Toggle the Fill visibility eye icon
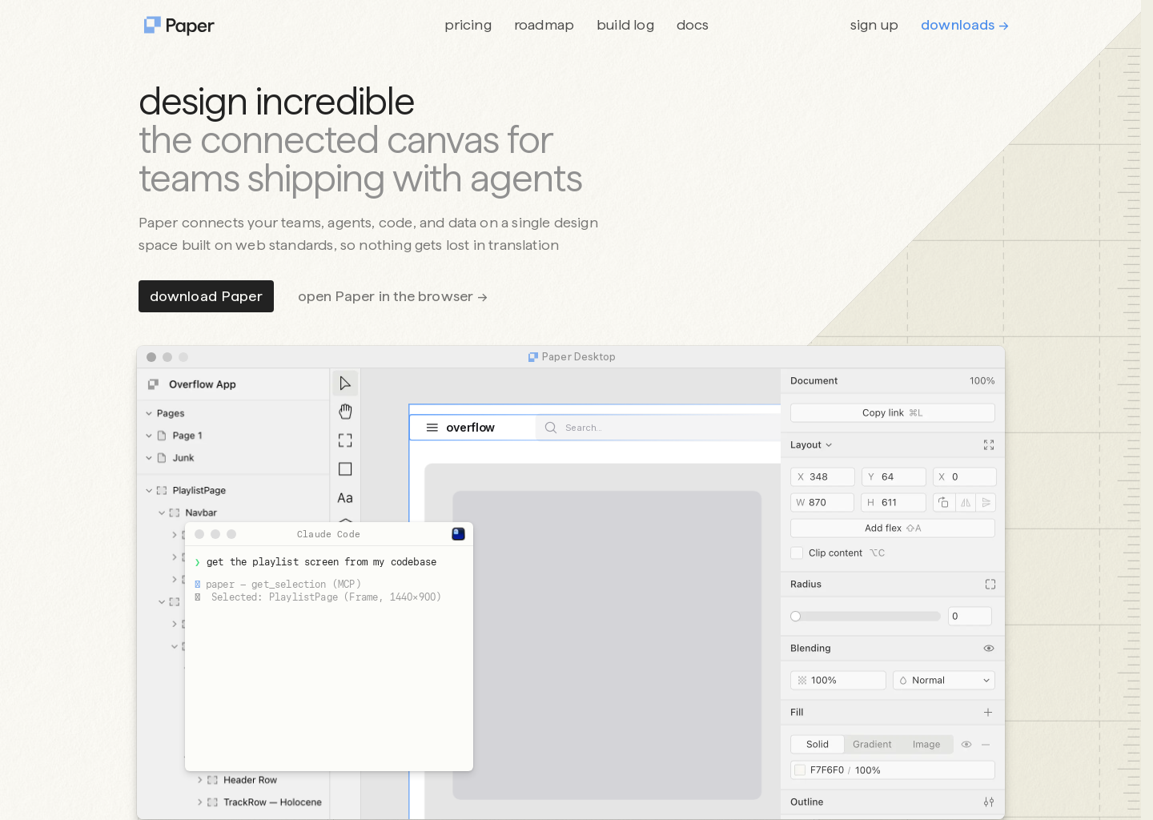The image size is (1153, 820). [x=966, y=745]
